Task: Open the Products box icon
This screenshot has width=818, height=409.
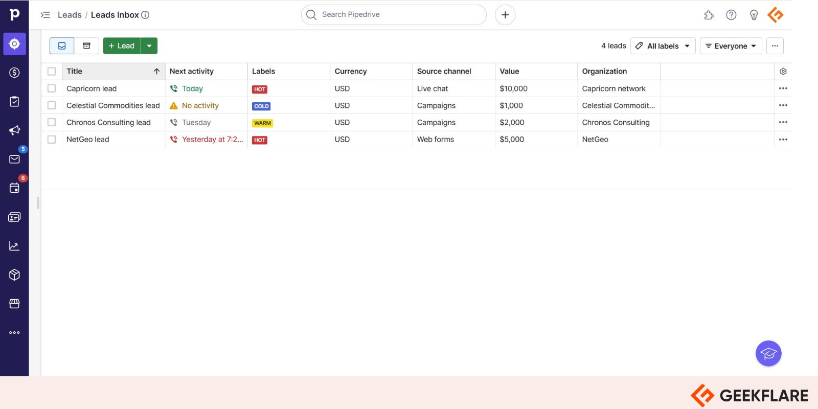Action: click(x=14, y=275)
